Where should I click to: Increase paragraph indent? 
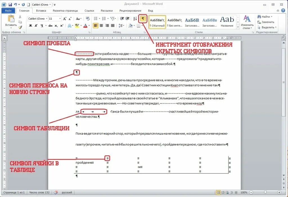click(x=127, y=19)
